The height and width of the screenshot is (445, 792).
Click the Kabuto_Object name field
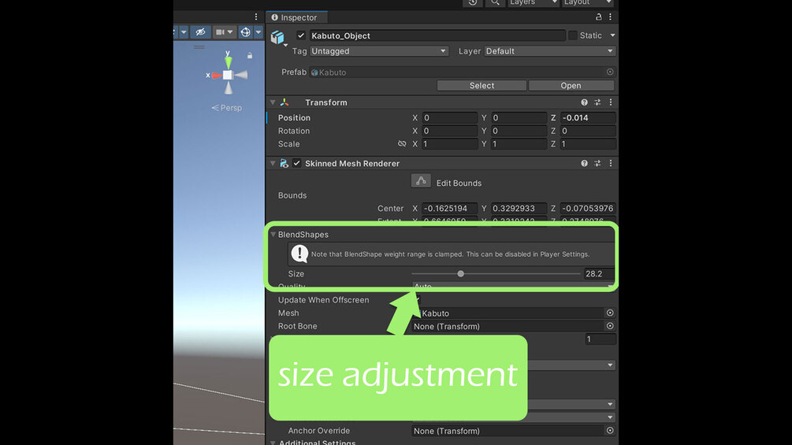click(437, 35)
